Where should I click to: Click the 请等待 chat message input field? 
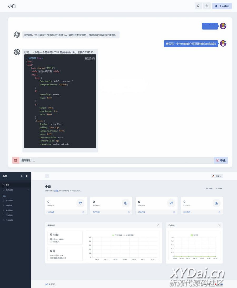tap(116, 160)
